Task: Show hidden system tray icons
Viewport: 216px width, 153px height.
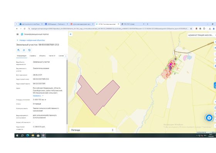Action: point(197,136)
